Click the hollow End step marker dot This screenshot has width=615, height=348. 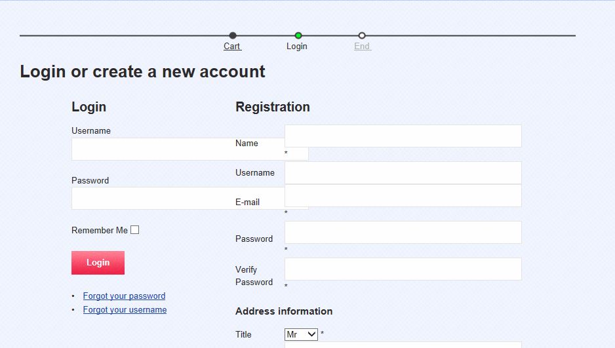point(362,35)
